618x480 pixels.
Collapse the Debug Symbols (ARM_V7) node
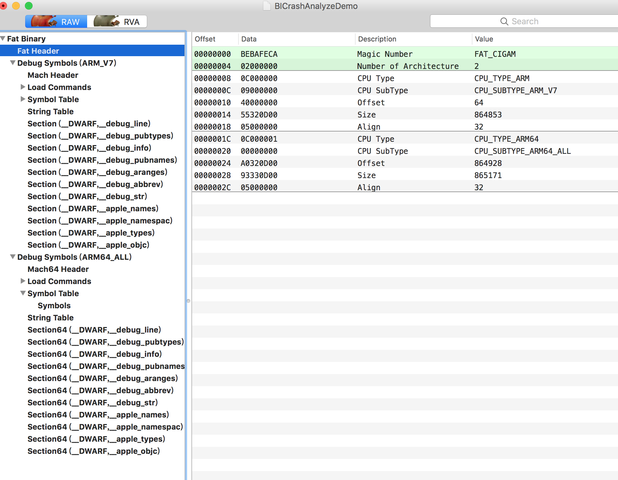(x=13, y=63)
